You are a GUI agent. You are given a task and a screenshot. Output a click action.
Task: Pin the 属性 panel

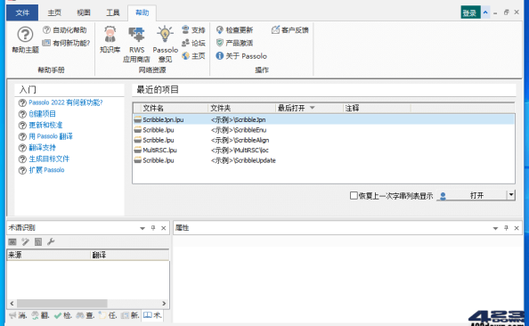tap(506, 228)
